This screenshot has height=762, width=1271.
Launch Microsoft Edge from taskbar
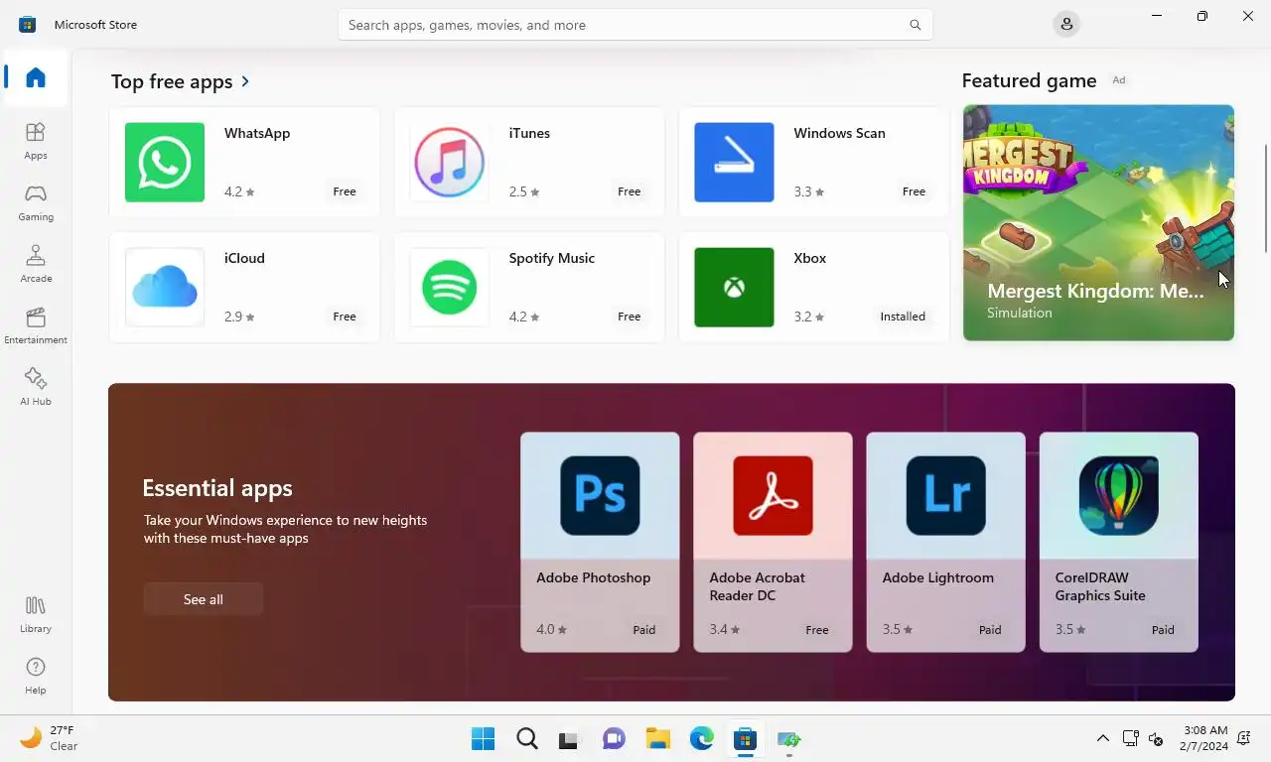(x=701, y=738)
